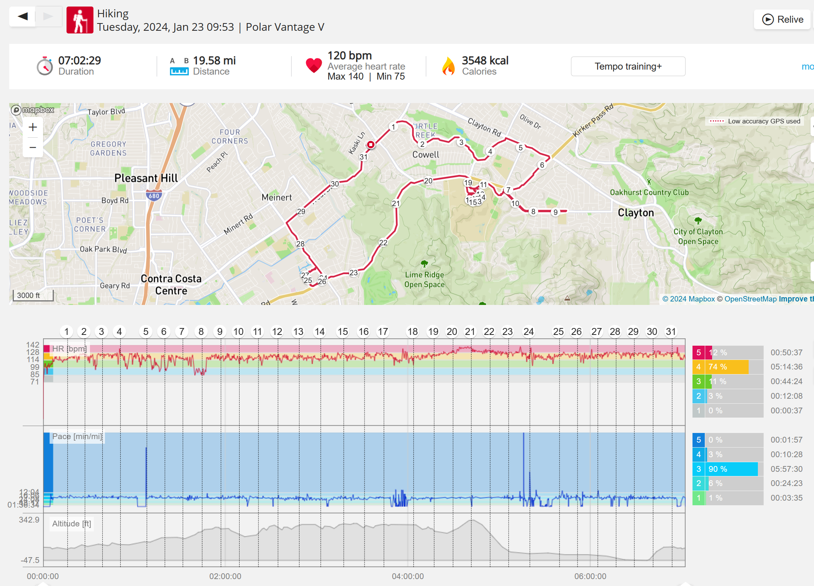Click the previous session back arrow

23,16
